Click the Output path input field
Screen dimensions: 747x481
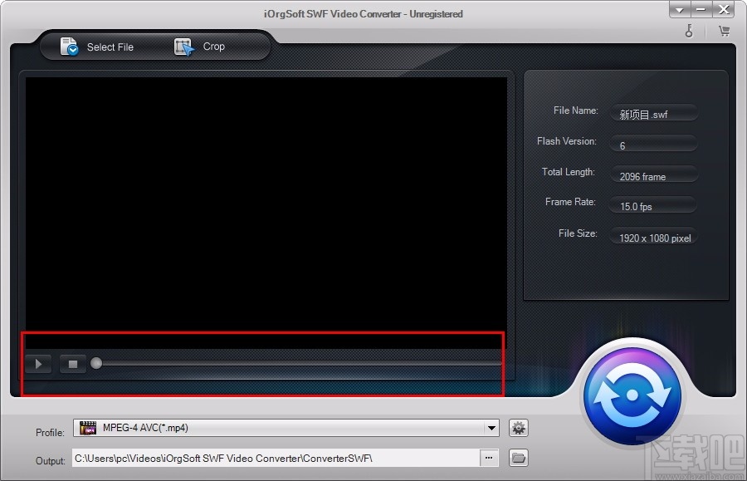pyautogui.click(x=274, y=458)
